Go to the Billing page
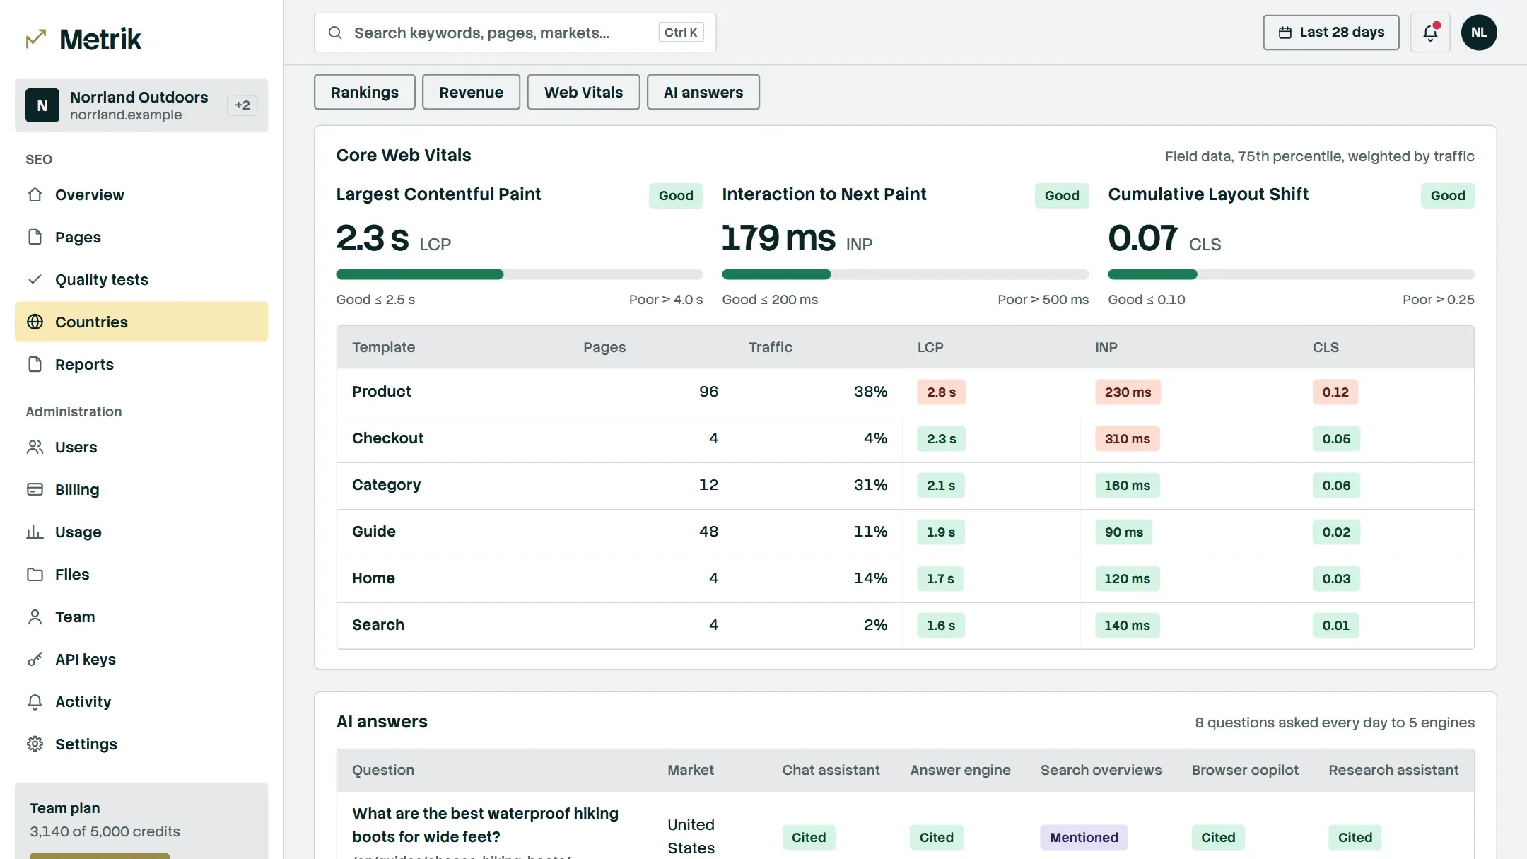 [x=141, y=489]
